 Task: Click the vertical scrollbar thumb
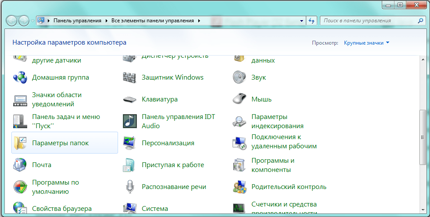[x=423, y=137]
